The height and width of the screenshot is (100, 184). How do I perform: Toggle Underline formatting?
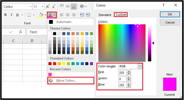point(17,15)
